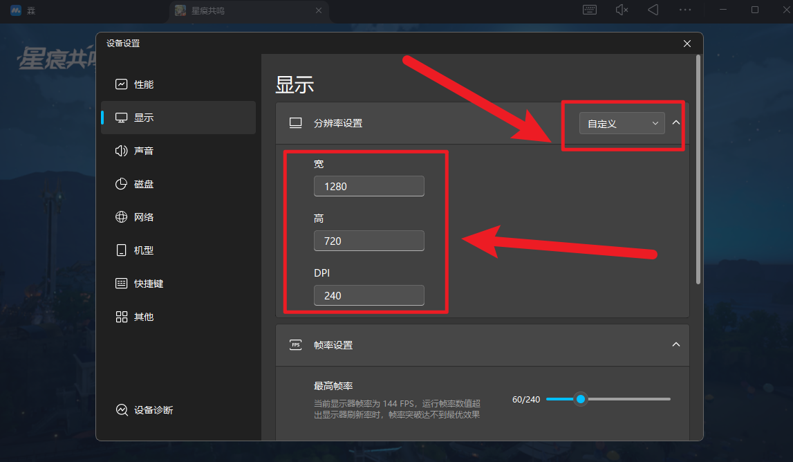Collapse the 分辨率设置 section chevron
Image resolution: width=793 pixels, height=462 pixels.
676,123
